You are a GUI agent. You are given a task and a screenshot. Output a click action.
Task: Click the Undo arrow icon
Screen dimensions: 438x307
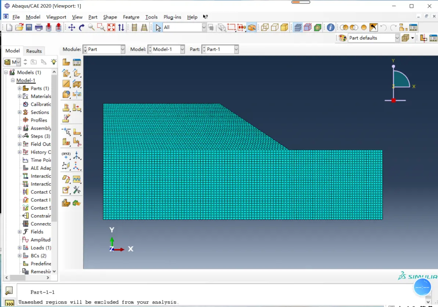[x=384, y=27]
